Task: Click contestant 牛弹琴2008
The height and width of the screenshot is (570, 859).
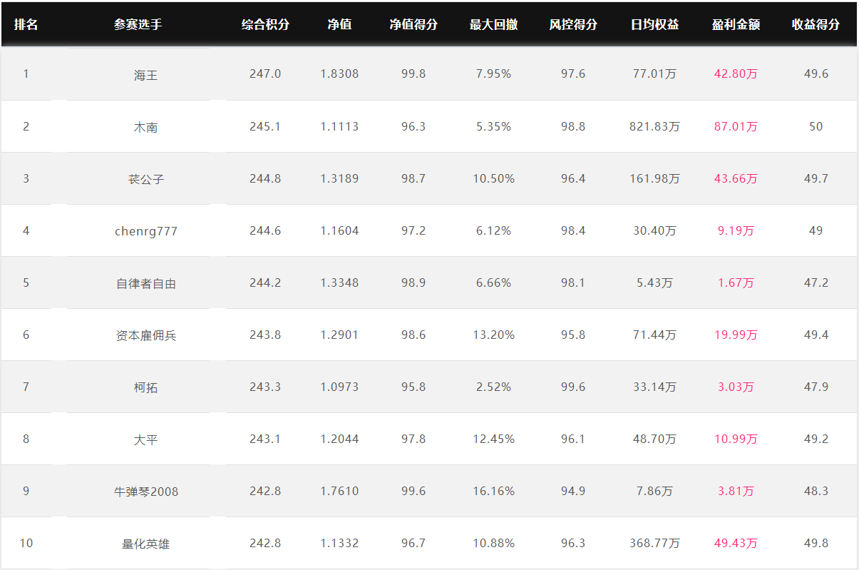Action: point(145,492)
